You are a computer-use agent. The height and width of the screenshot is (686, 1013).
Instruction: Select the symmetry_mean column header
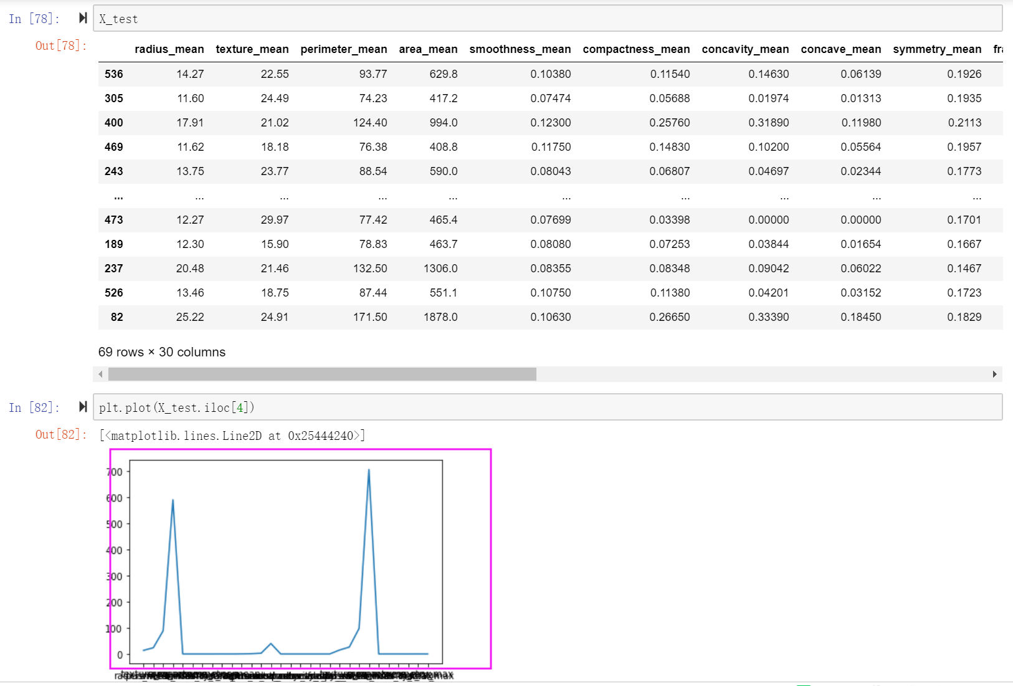937,49
